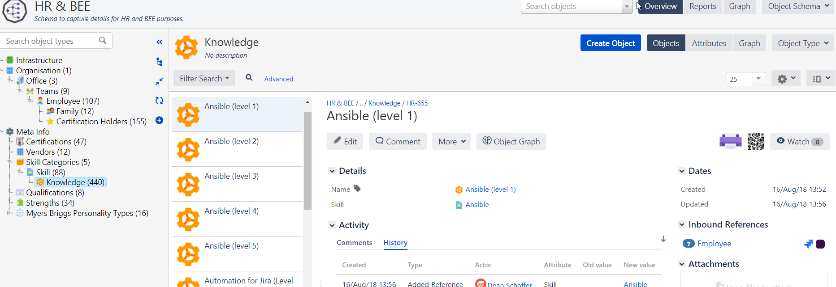Toggle Watch on this object
The height and width of the screenshot is (287, 836).
coord(800,141)
